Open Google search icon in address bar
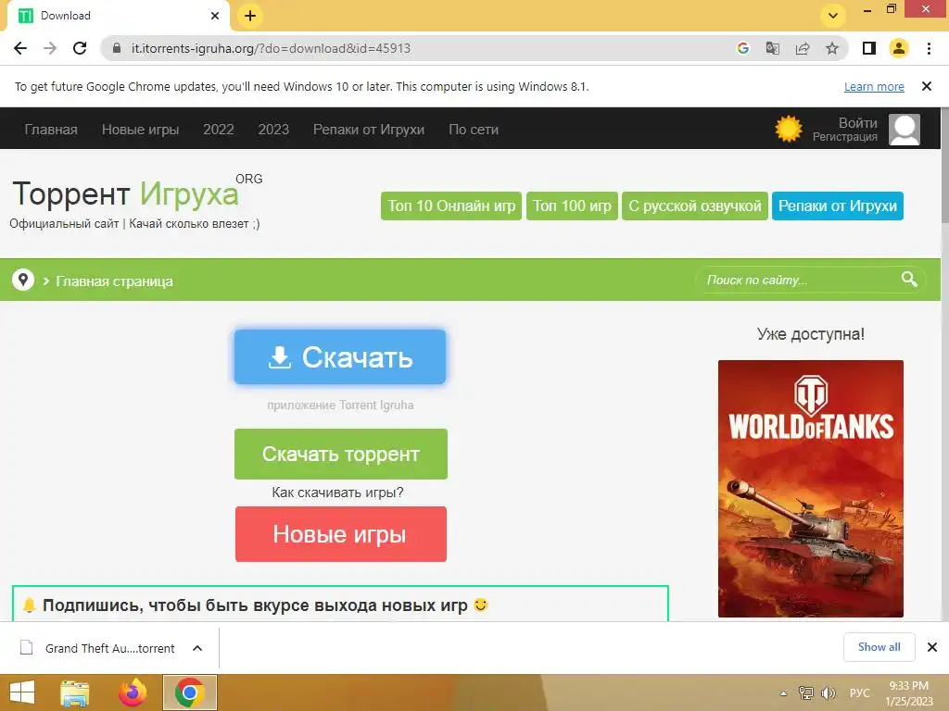Viewport: 949px width, 711px height. pos(742,48)
